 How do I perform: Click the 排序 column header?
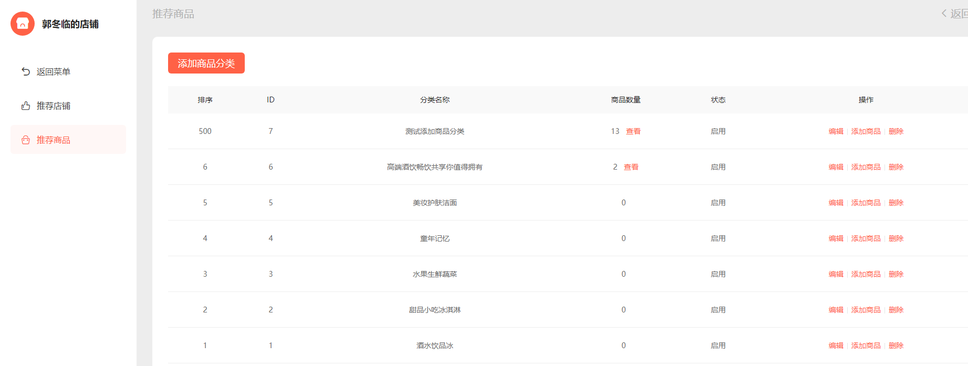(205, 100)
